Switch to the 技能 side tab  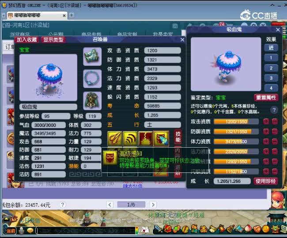coord(178,137)
